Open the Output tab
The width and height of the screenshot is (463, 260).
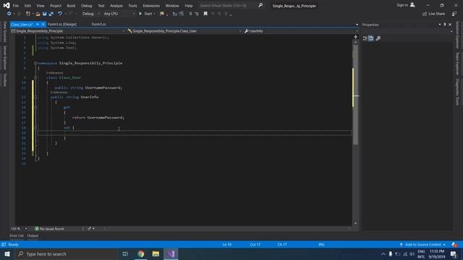point(33,235)
